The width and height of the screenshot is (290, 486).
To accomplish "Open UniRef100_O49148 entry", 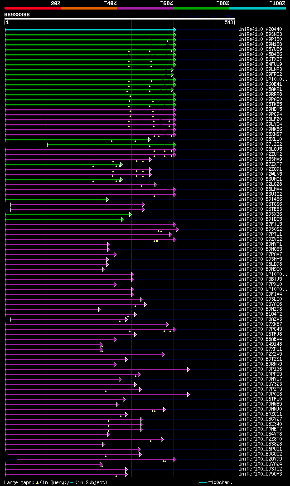I will point(260,344).
